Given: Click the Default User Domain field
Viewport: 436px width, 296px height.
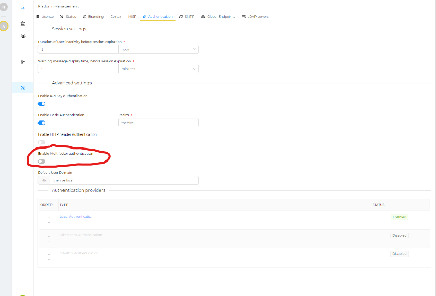Looking at the screenshot, I should pos(124,180).
